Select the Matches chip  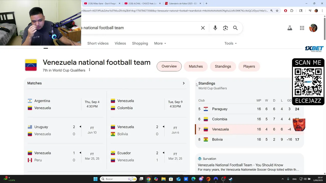click(196, 66)
